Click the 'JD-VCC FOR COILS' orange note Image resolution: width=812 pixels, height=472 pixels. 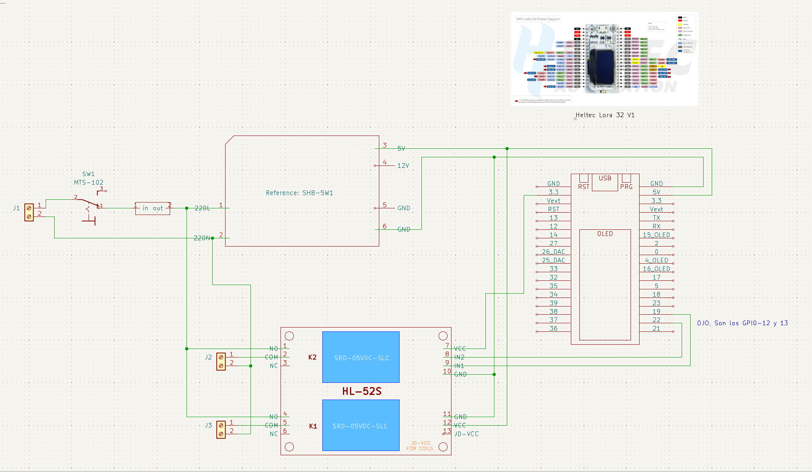pyautogui.click(x=420, y=446)
